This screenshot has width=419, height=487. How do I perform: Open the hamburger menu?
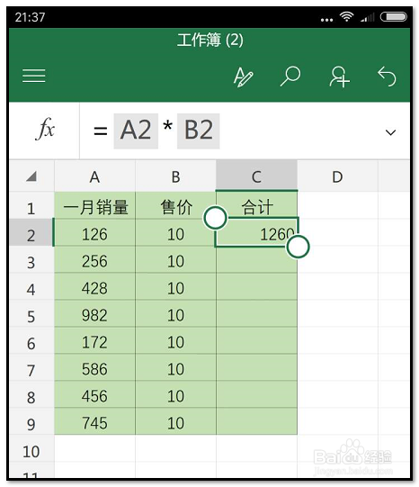(x=33, y=77)
